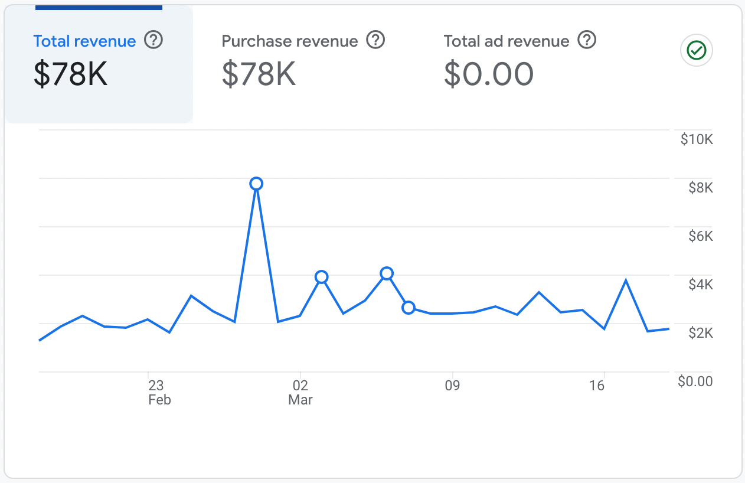
Task: Click the March 3 circled data point
Action: pyautogui.click(x=321, y=276)
